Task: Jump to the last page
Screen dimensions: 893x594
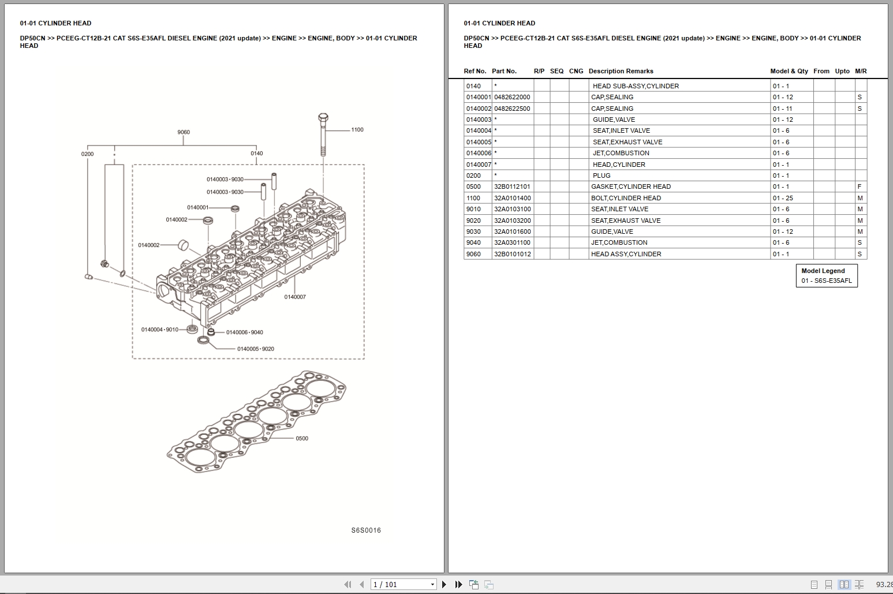Action: click(x=458, y=584)
